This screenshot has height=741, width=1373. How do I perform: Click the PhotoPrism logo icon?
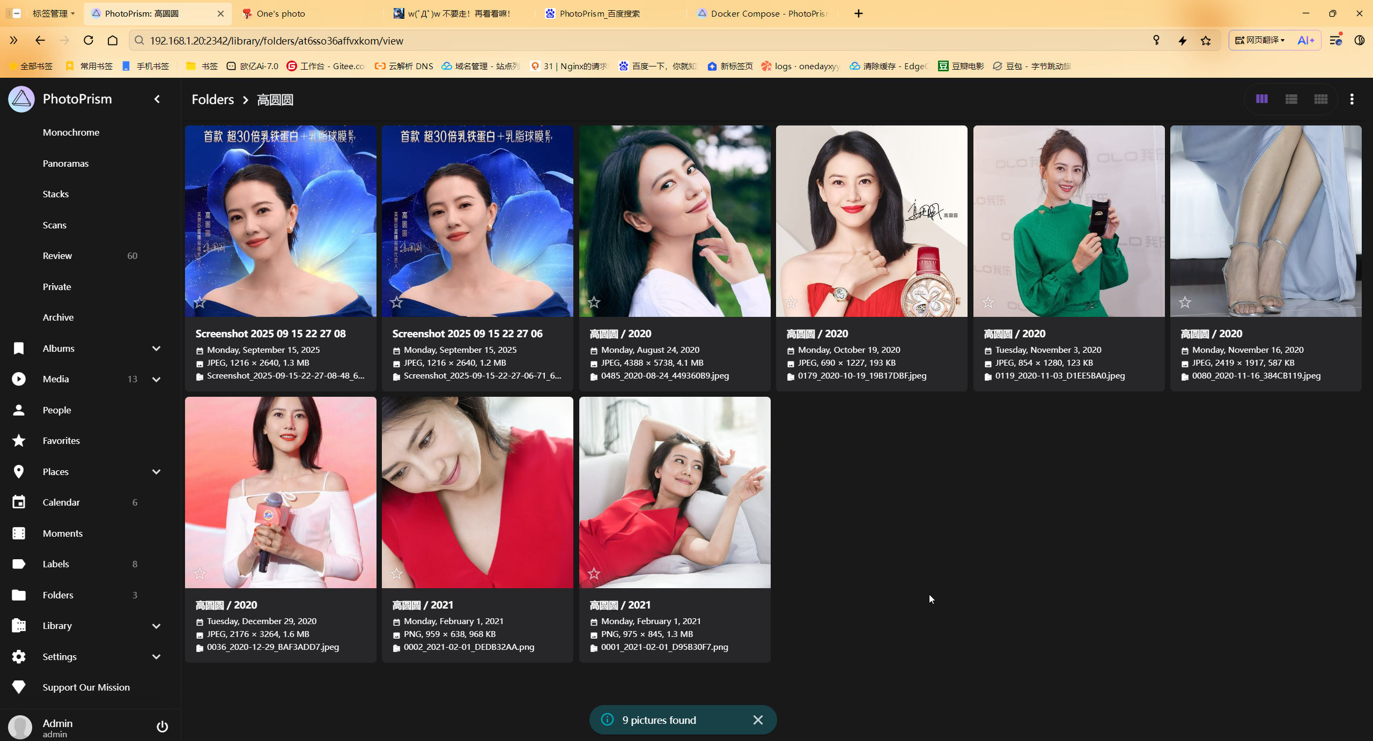(21, 99)
